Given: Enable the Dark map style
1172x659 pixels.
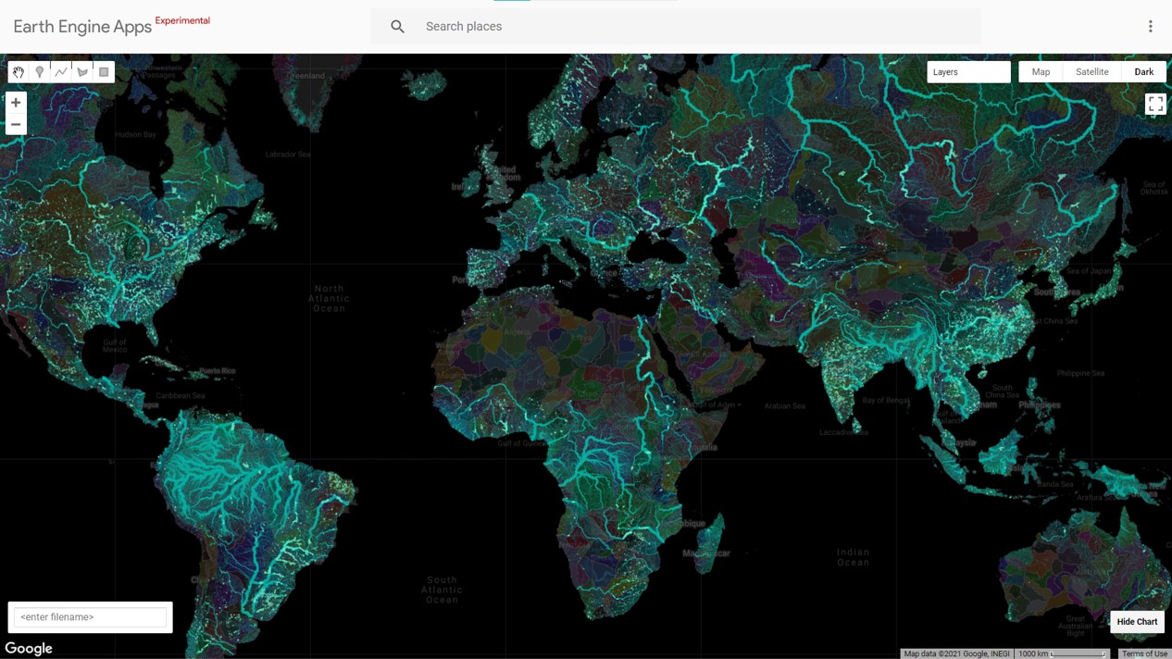Looking at the screenshot, I should coord(1144,71).
